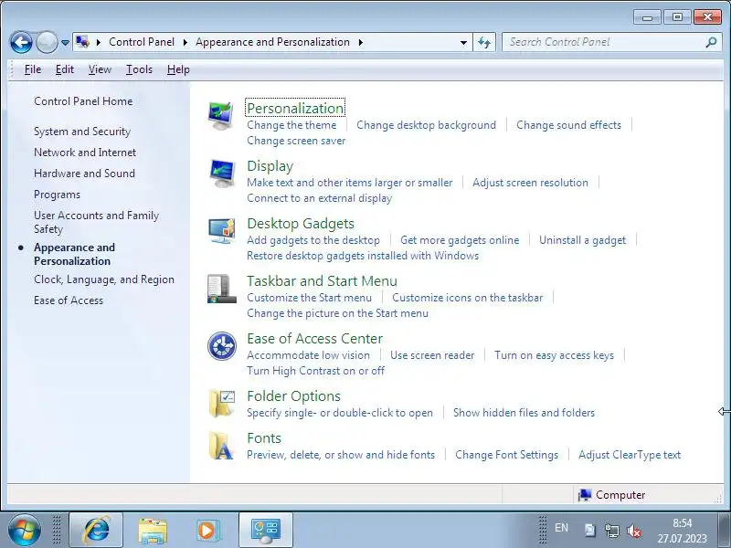The height and width of the screenshot is (548, 731).
Task: Open the Windows Start orb
Action: (x=25, y=530)
